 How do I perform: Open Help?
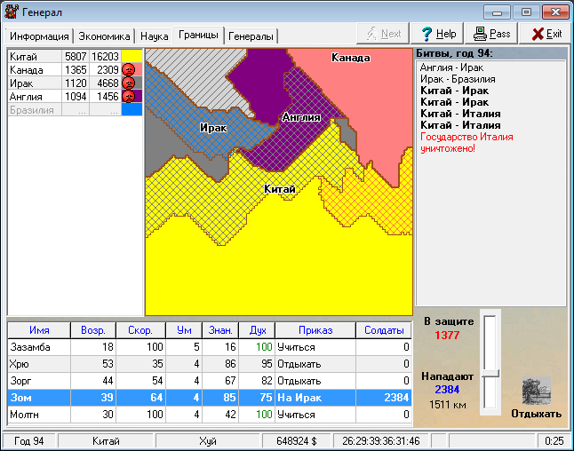[x=438, y=34]
